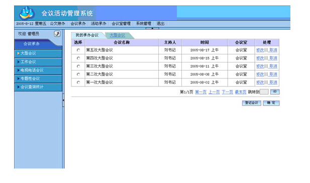Select the radio button for 第二次大型会议
The image size is (310, 183).
click(x=78, y=74)
